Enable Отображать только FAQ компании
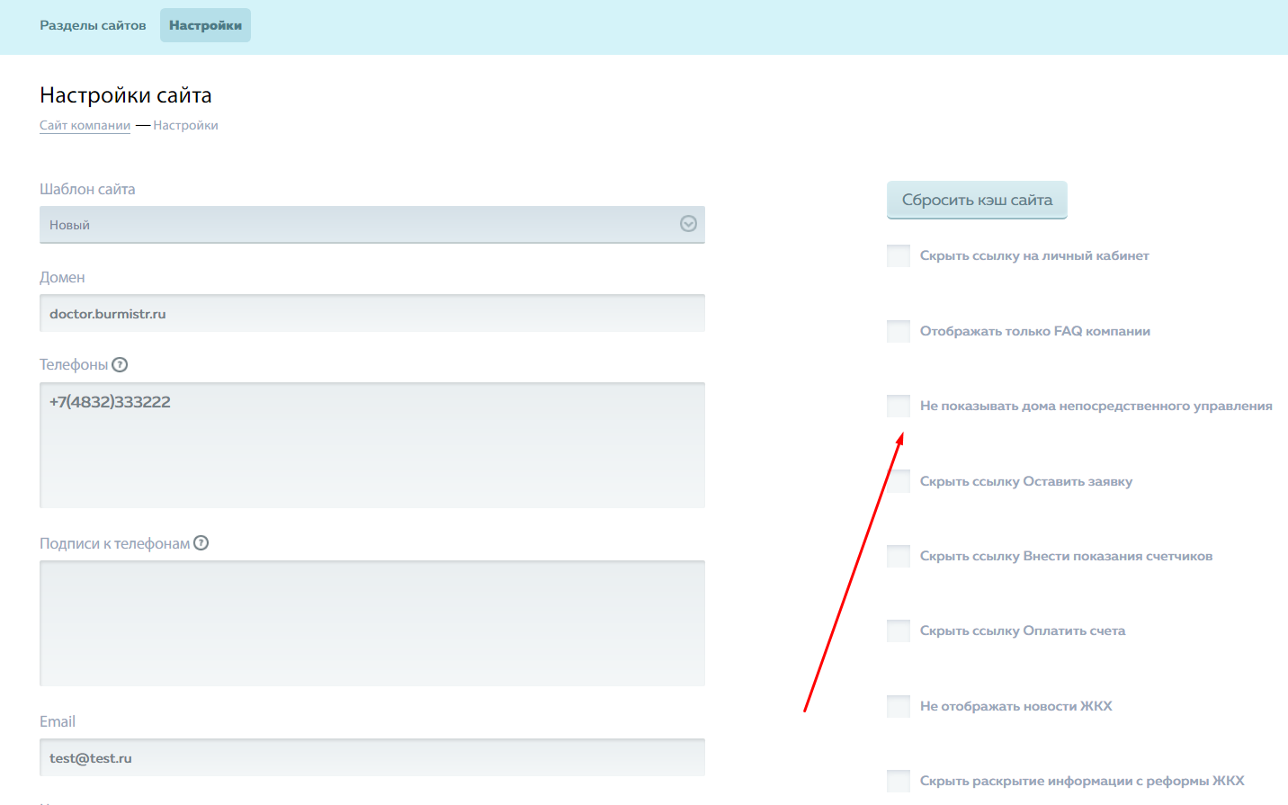This screenshot has width=1288, height=805. [899, 331]
